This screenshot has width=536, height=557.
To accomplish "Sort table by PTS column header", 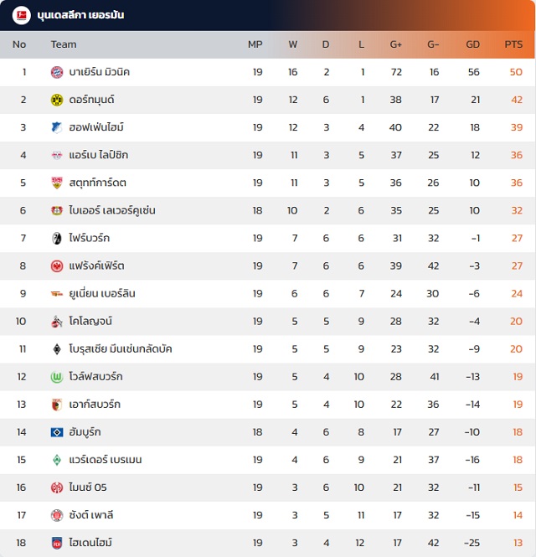I will [513, 44].
